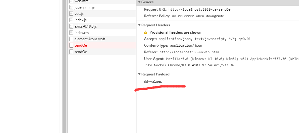Click the file icon beside axios-0.18.0.js
Image resolution: width=299 pixels, height=133 pixels.
click(71, 26)
